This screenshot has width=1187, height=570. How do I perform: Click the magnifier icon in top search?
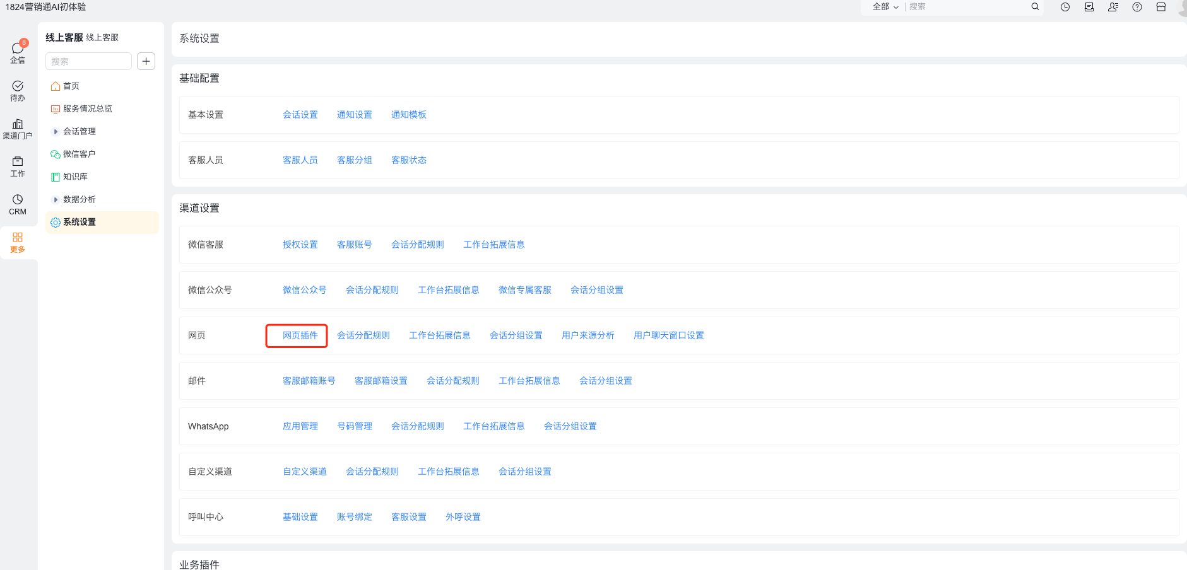[x=1035, y=7]
